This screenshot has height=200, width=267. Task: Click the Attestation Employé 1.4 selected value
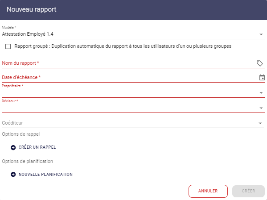coord(28,34)
